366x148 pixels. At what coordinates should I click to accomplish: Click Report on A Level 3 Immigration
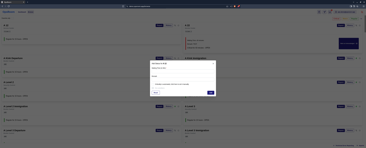[341, 131]
